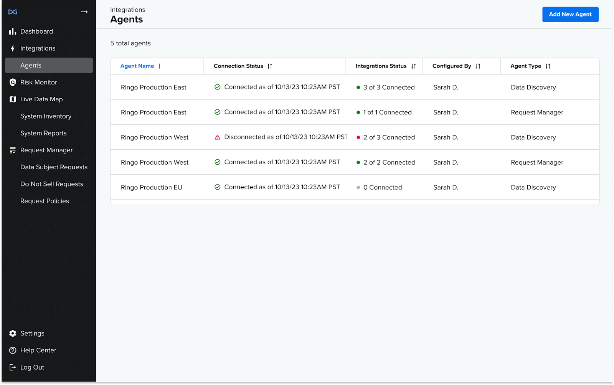
Task: Click the Request Manager list icon
Action: tap(13, 150)
